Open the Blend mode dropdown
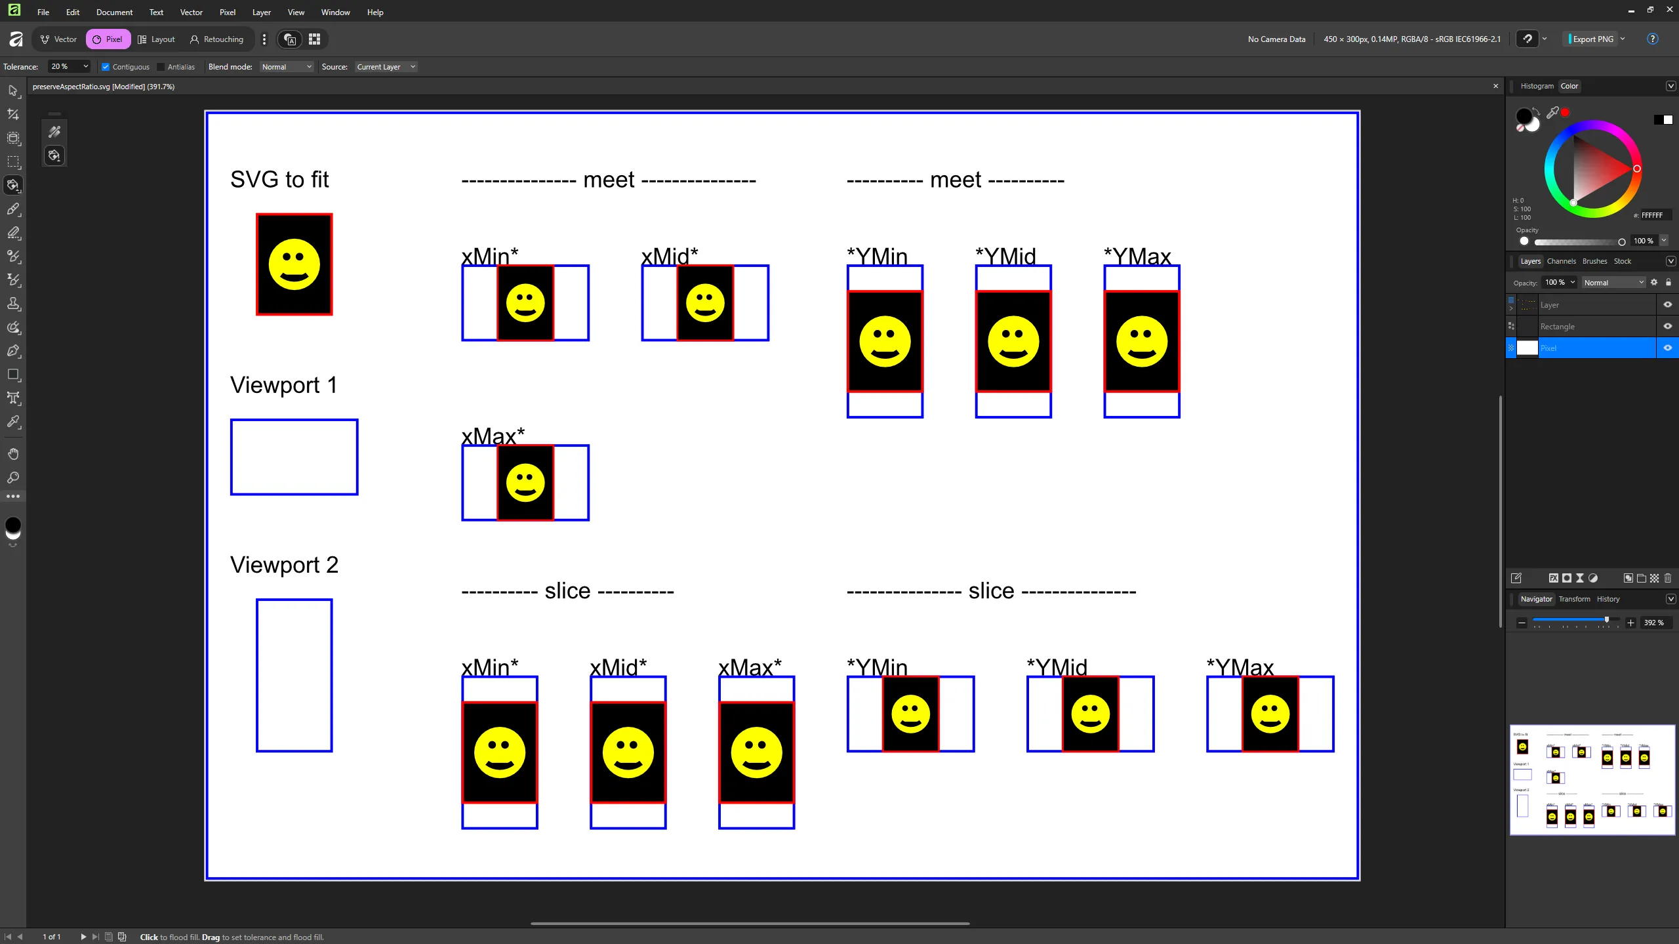1679x944 pixels. (287, 67)
